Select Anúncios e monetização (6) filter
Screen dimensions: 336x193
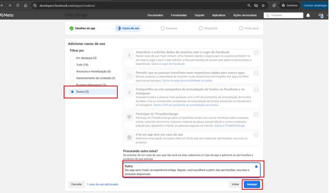[72, 71]
